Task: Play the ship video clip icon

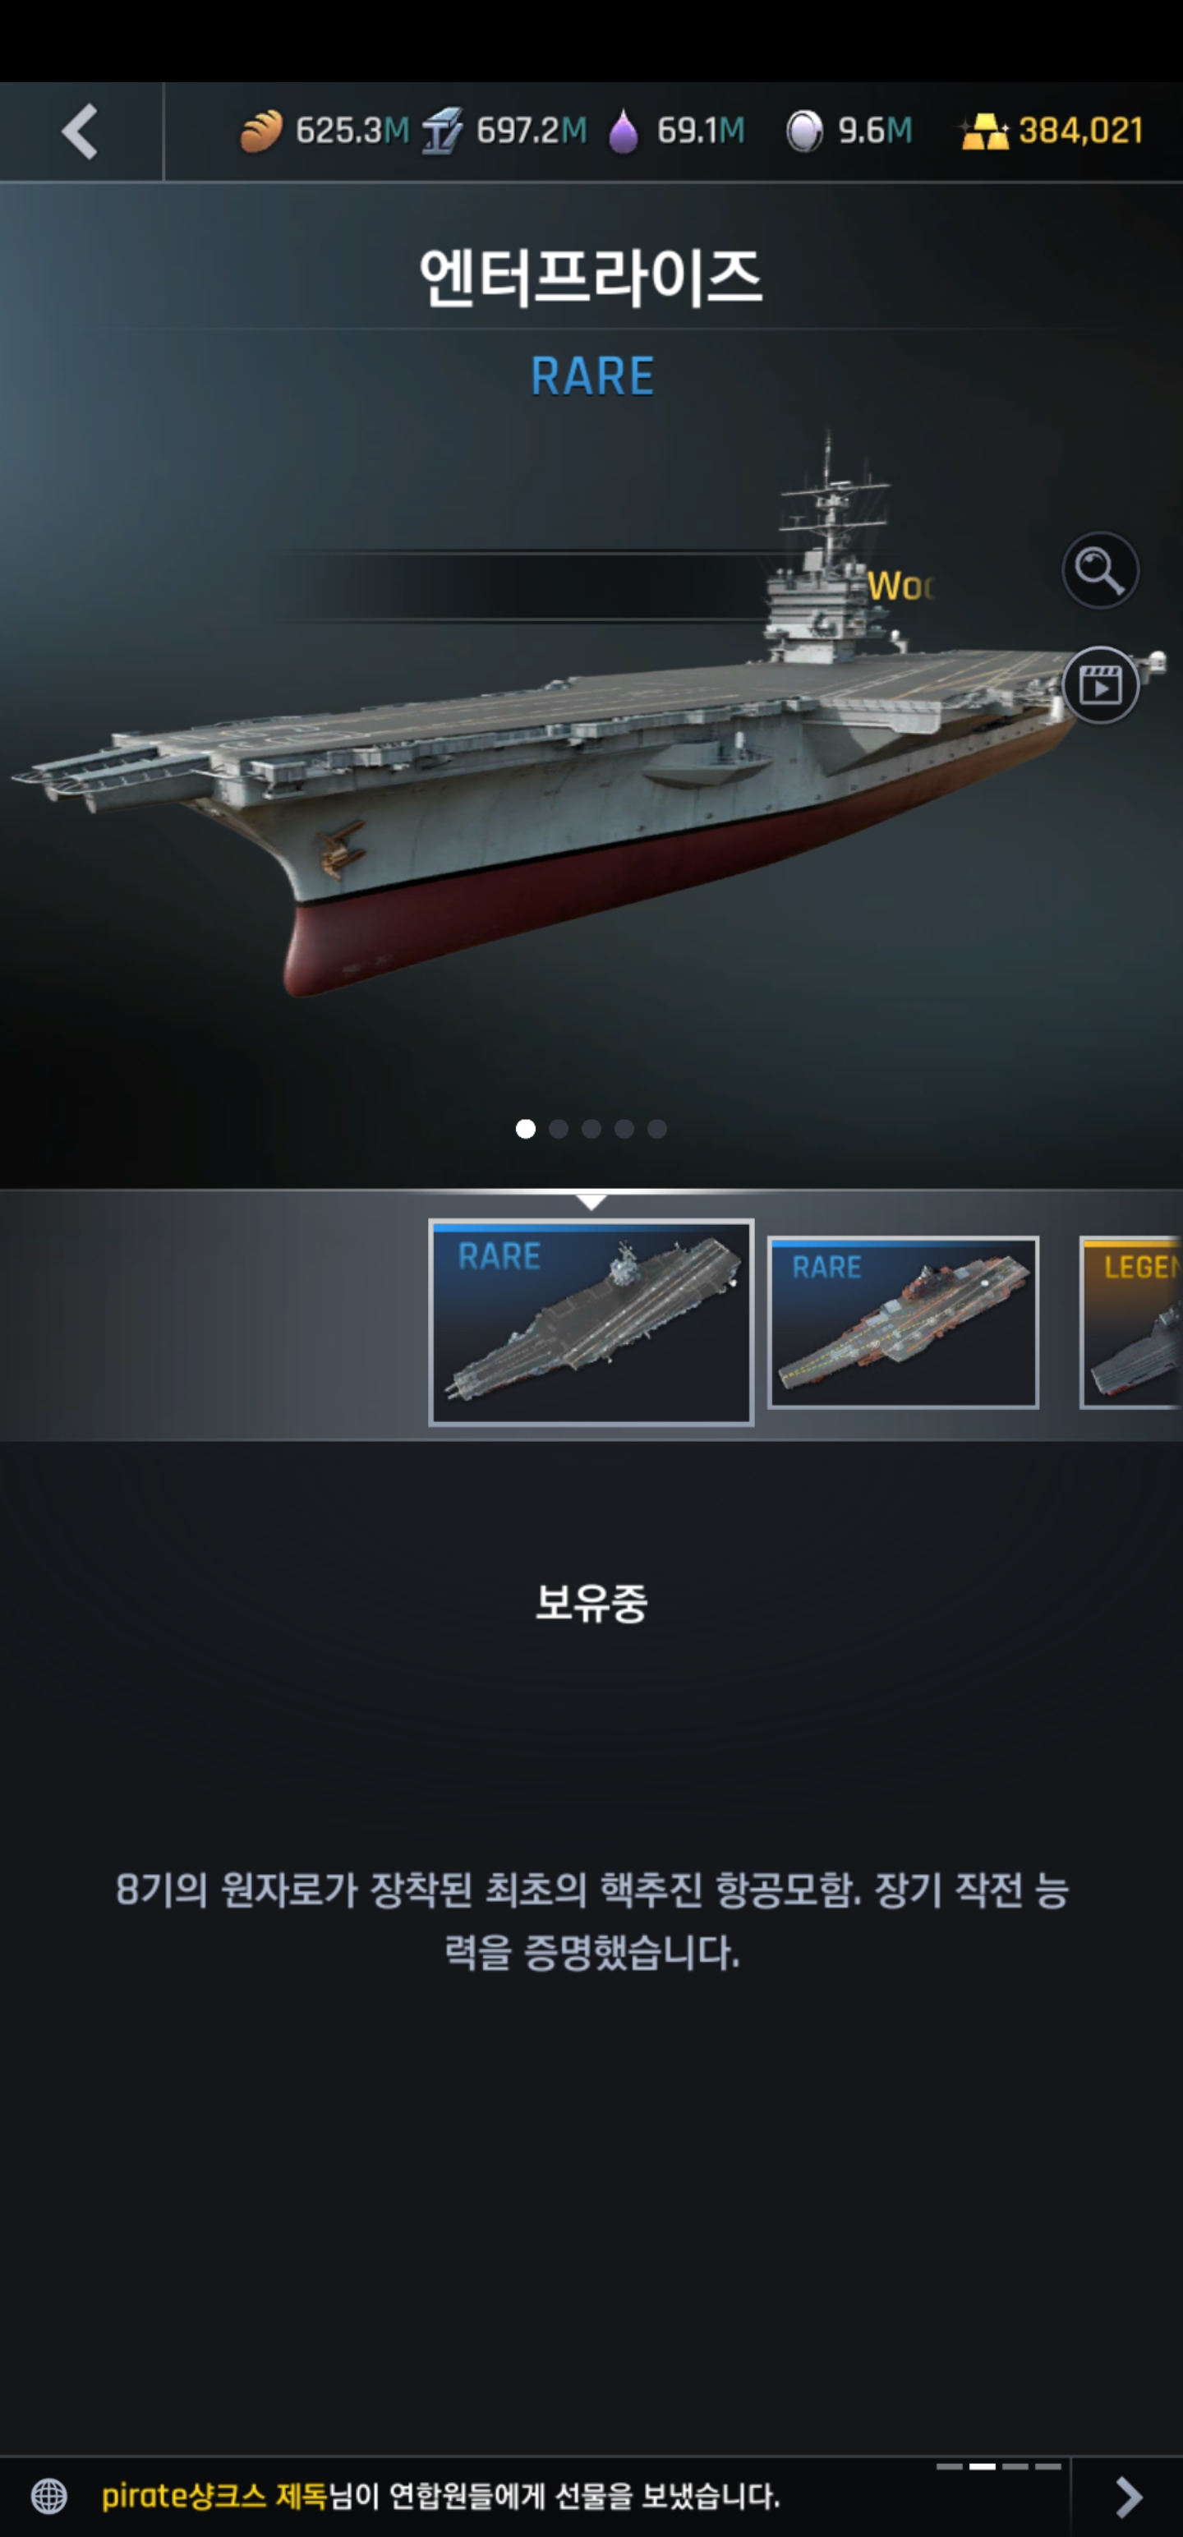Action: [x=1099, y=685]
